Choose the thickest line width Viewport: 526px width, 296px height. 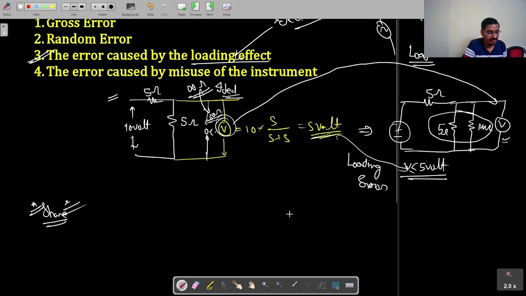(x=82, y=7)
